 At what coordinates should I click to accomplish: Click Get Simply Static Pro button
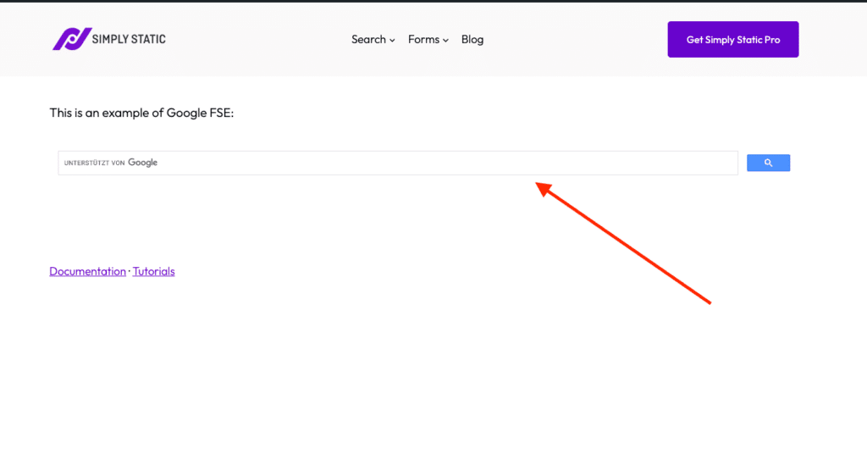pos(733,39)
